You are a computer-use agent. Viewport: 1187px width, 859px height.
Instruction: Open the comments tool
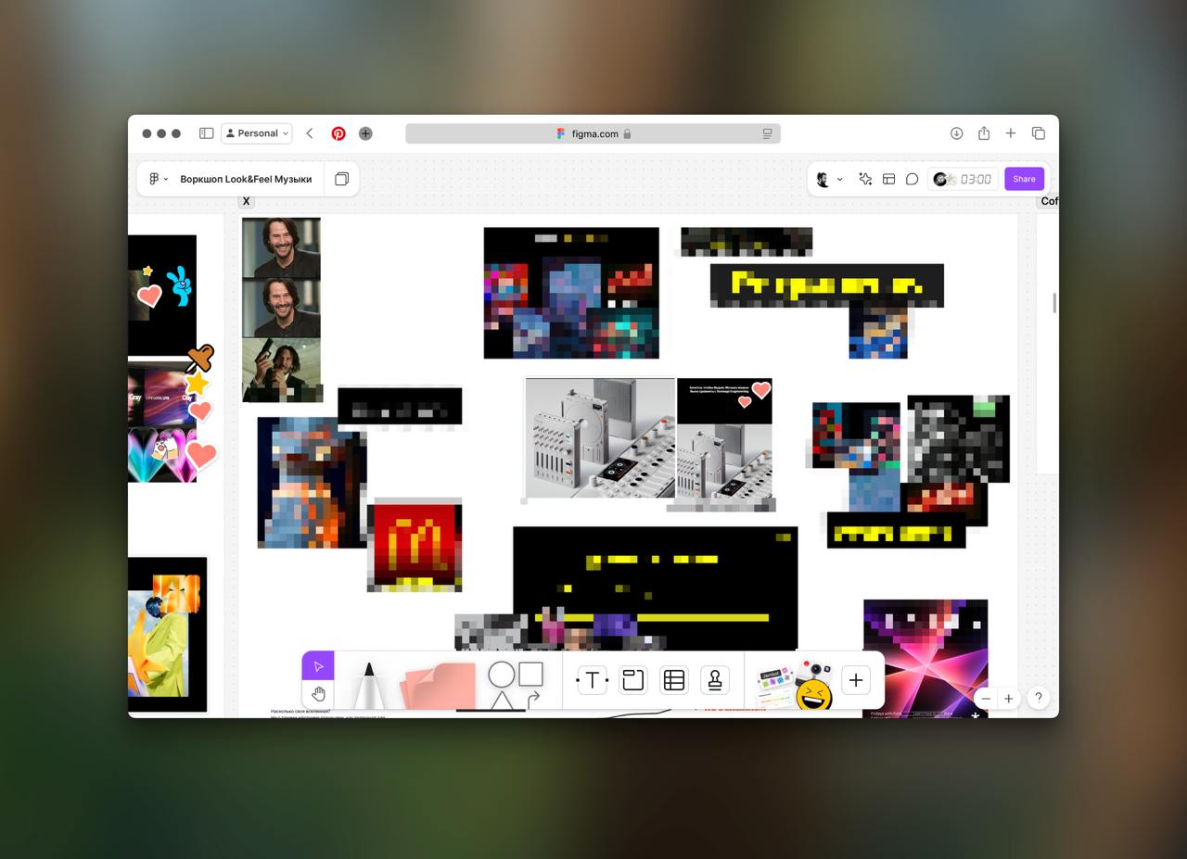[913, 179]
